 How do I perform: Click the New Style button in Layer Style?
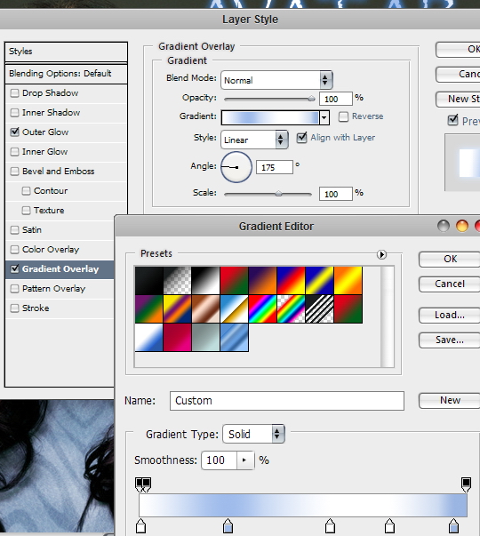pyautogui.click(x=458, y=100)
